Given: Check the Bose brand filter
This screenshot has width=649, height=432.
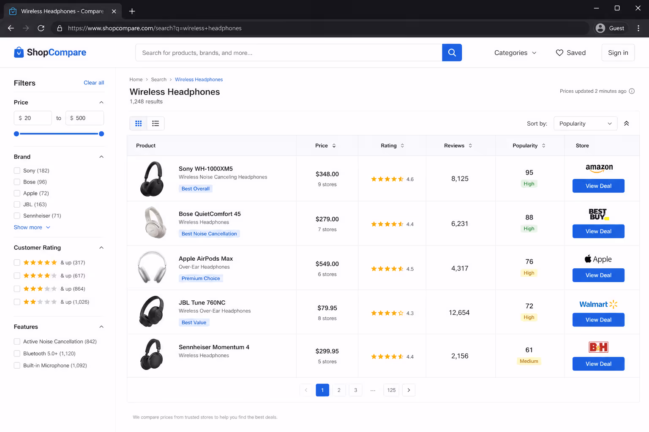Looking at the screenshot, I should (x=17, y=182).
